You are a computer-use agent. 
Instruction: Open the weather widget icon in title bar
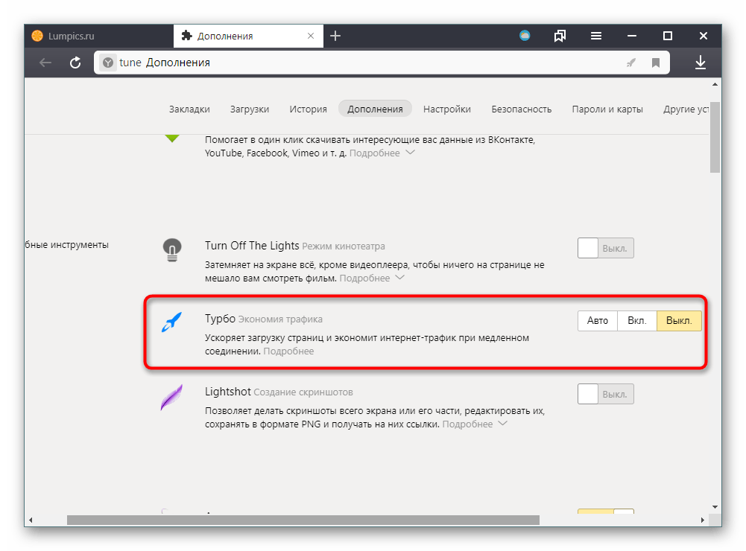pyautogui.click(x=525, y=36)
